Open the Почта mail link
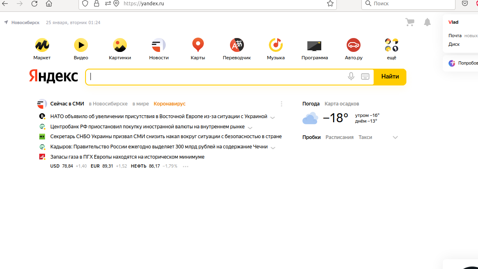478x269 pixels. click(455, 36)
